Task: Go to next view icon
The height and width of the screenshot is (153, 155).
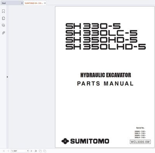Action: (x=45, y=151)
